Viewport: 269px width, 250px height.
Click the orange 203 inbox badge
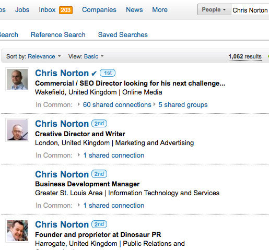[66, 10]
